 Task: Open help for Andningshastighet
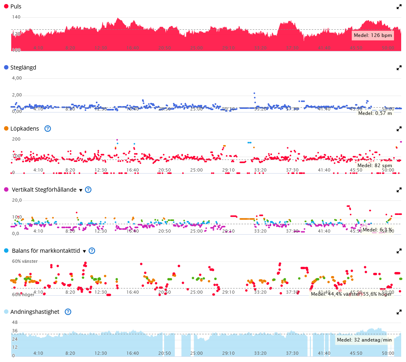click(68, 312)
